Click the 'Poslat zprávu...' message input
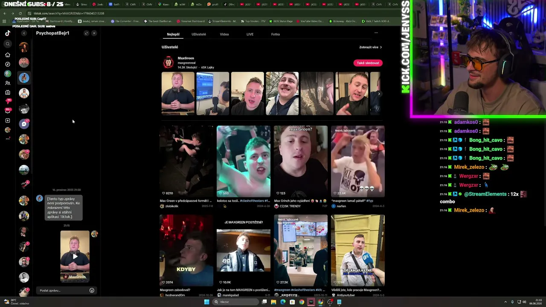This screenshot has height=307, width=546. (63, 290)
